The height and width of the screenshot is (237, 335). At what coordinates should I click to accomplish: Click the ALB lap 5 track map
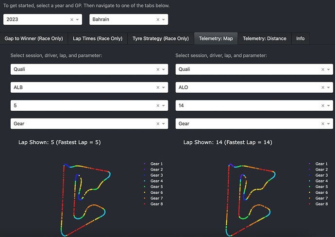coord(85,200)
